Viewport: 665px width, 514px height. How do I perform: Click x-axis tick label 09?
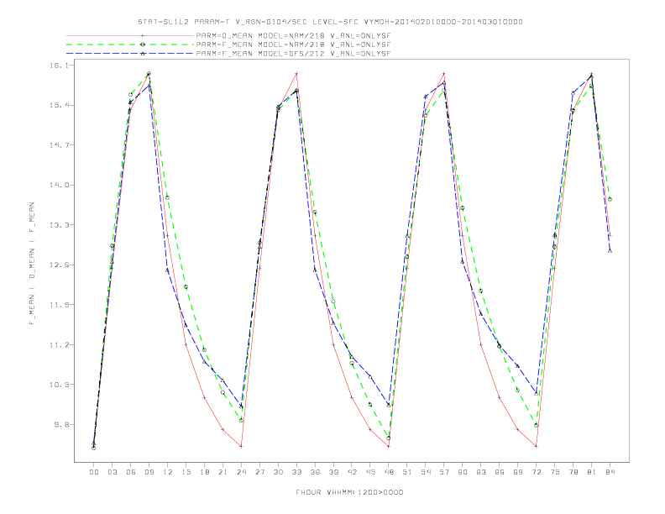149,472
